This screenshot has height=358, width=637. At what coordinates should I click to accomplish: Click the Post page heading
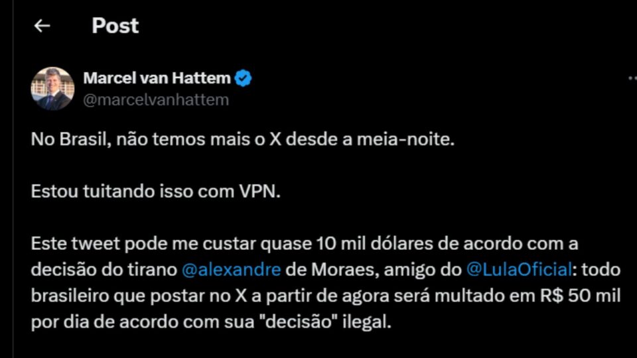(115, 26)
